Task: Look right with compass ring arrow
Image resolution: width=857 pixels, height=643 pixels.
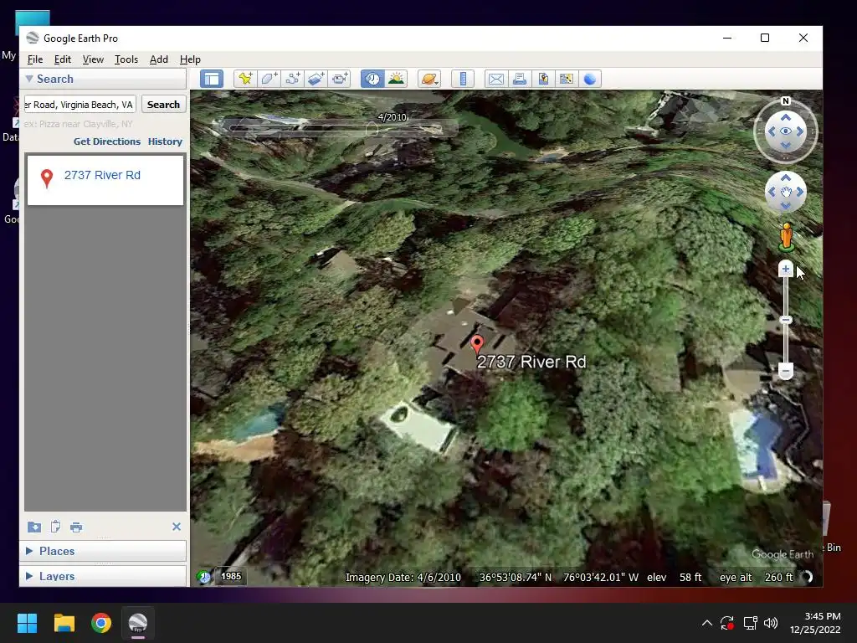Action: click(799, 131)
